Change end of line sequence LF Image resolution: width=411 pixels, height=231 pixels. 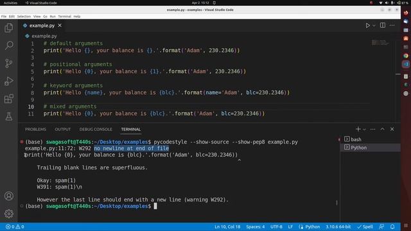(290, 227)
